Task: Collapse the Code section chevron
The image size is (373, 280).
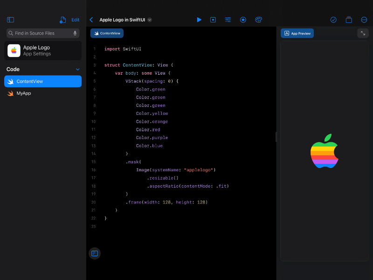Action: 78,70
